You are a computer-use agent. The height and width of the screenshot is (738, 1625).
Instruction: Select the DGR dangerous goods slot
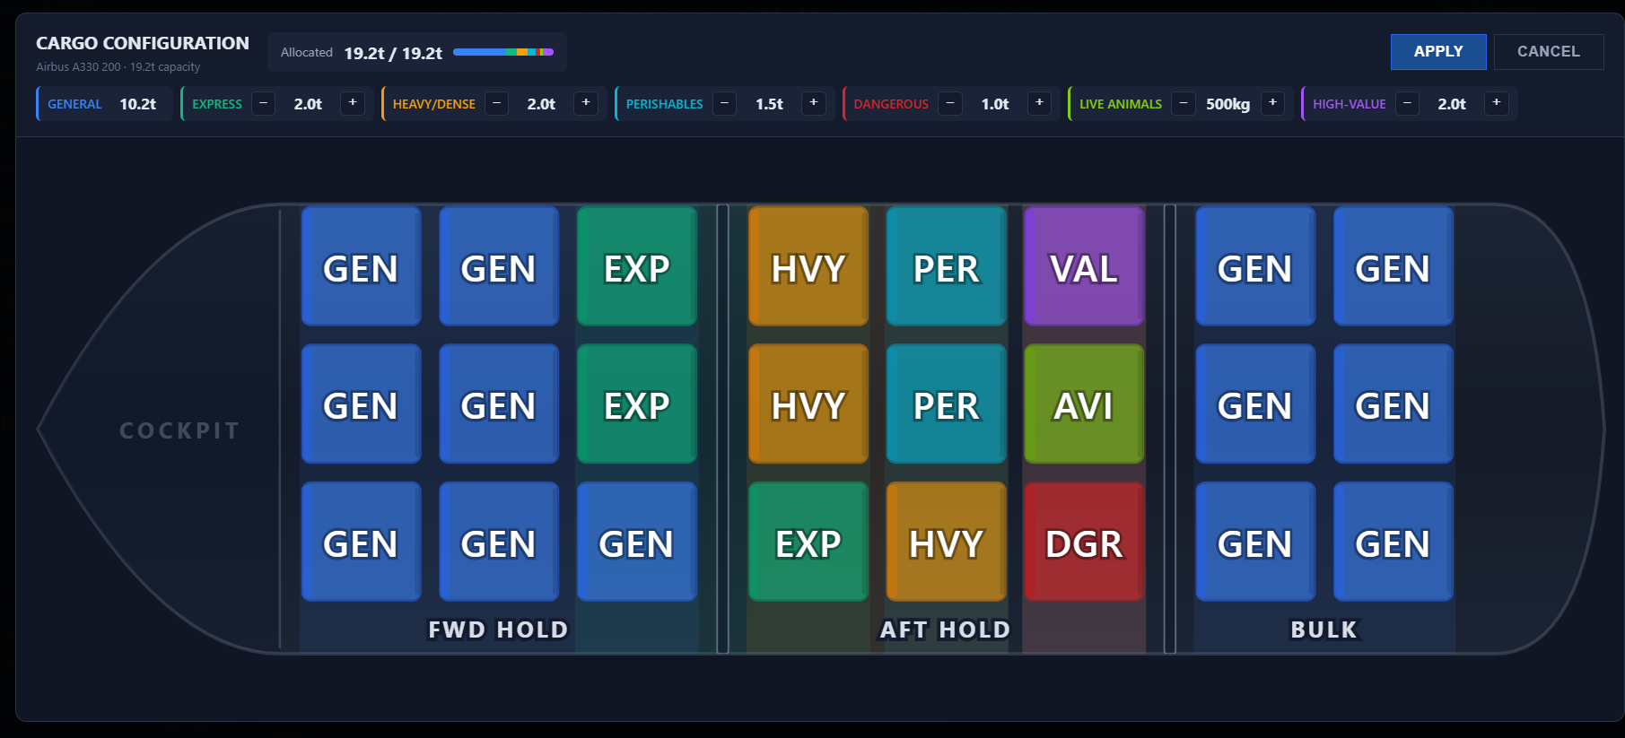(x=1084, y=542)
